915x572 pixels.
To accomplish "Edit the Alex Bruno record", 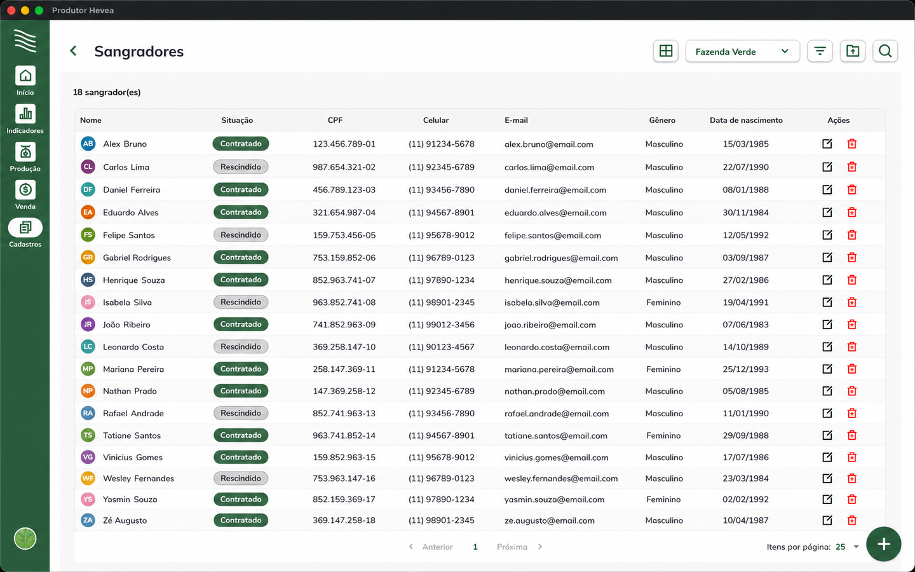I will (x=827, y=144).
